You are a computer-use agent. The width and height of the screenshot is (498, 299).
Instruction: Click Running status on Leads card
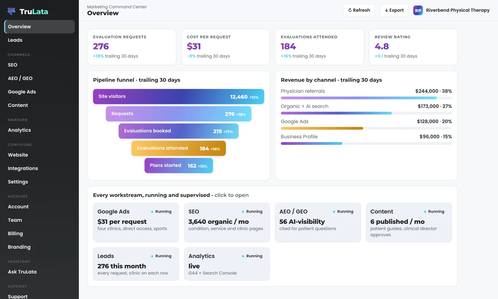(161, 256)
